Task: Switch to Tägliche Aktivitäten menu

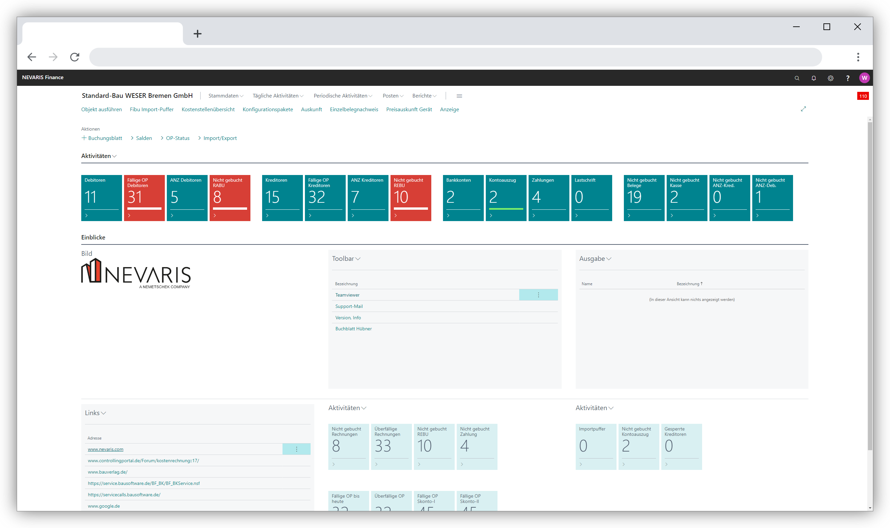Action: [277, 96]
